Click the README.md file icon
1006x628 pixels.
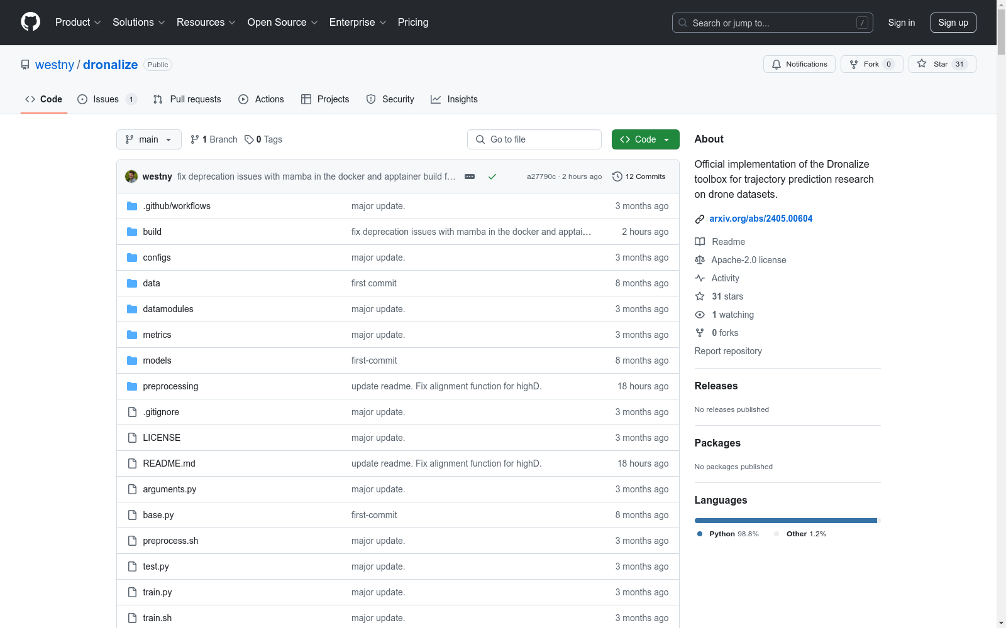coord(132,463)
